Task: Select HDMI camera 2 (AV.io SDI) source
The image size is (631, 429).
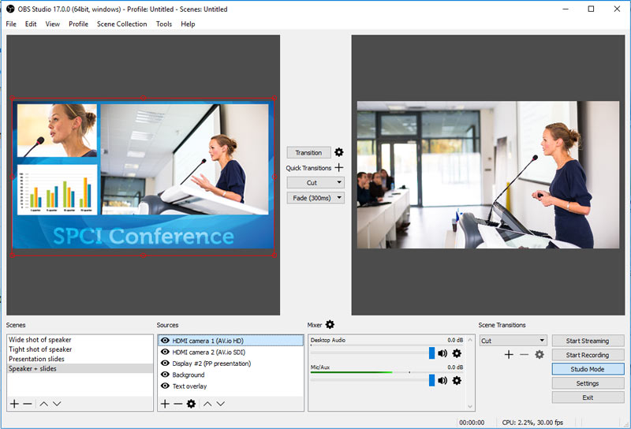Action: (230, 352)
